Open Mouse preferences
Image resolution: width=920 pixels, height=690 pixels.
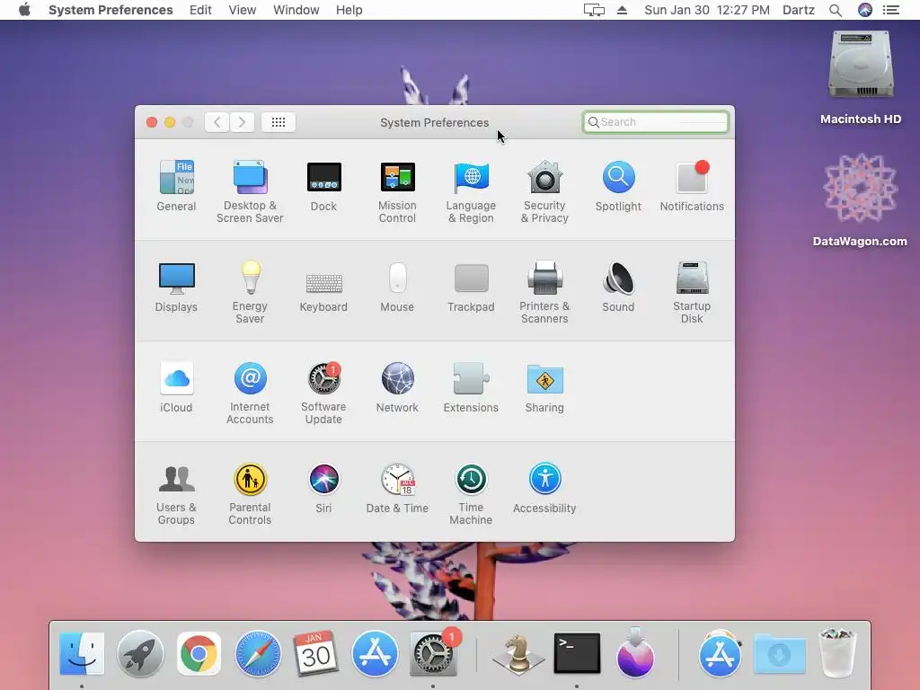[x=397, y=287]
